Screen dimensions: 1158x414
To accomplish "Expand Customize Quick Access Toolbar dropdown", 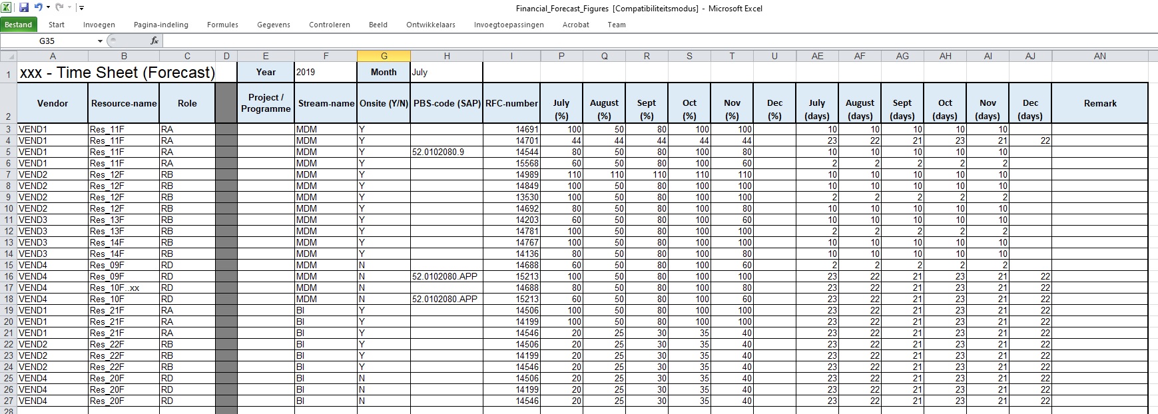I will pos(81,8).
